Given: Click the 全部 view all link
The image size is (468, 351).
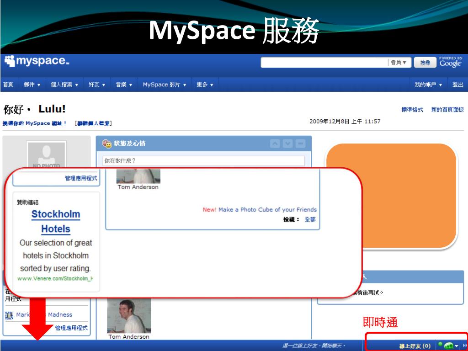Looking at the screenshot, I should [310, 219].
